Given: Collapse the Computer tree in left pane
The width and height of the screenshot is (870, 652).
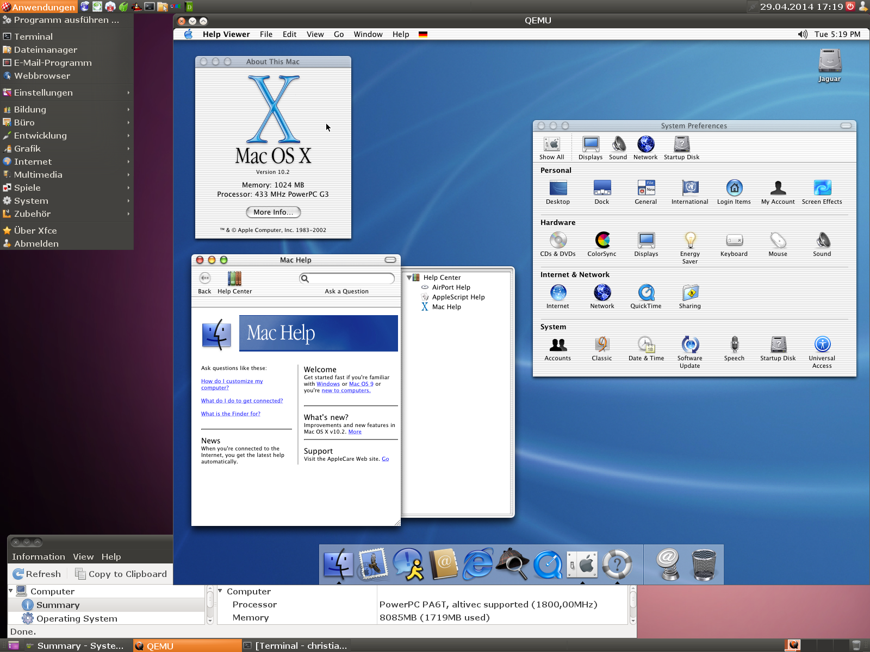Looking at the screenshot, I should (x=11, y=591).
